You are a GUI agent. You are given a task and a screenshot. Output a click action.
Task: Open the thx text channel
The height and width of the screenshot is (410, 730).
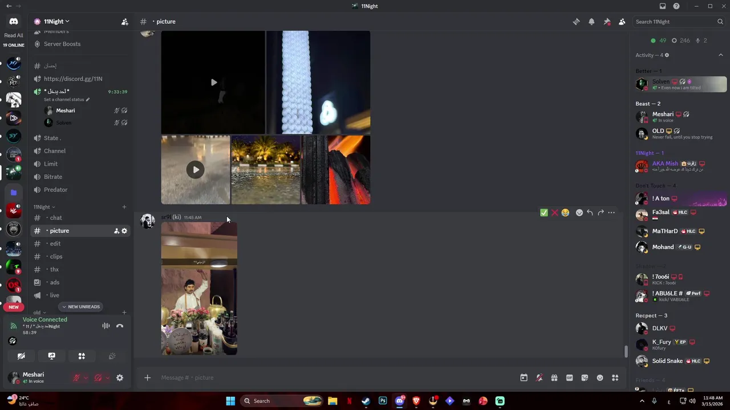click(80, 269)
